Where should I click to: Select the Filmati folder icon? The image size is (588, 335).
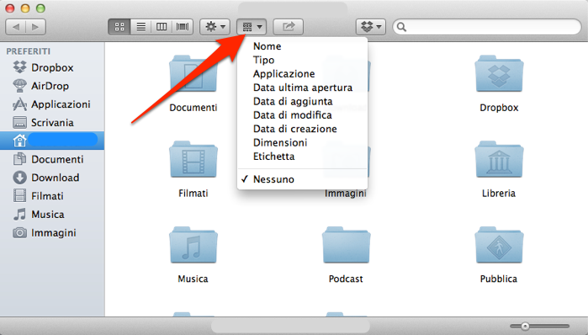[x=193, y=159]
